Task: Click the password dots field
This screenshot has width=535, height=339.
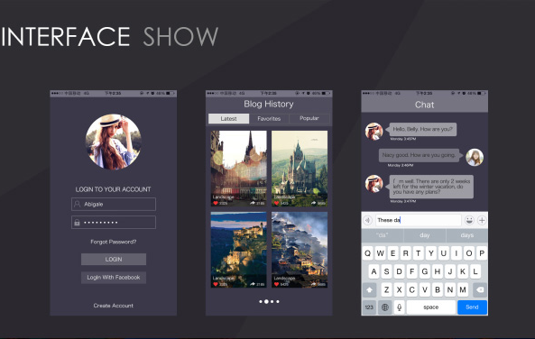Action: tap(114, 223)
